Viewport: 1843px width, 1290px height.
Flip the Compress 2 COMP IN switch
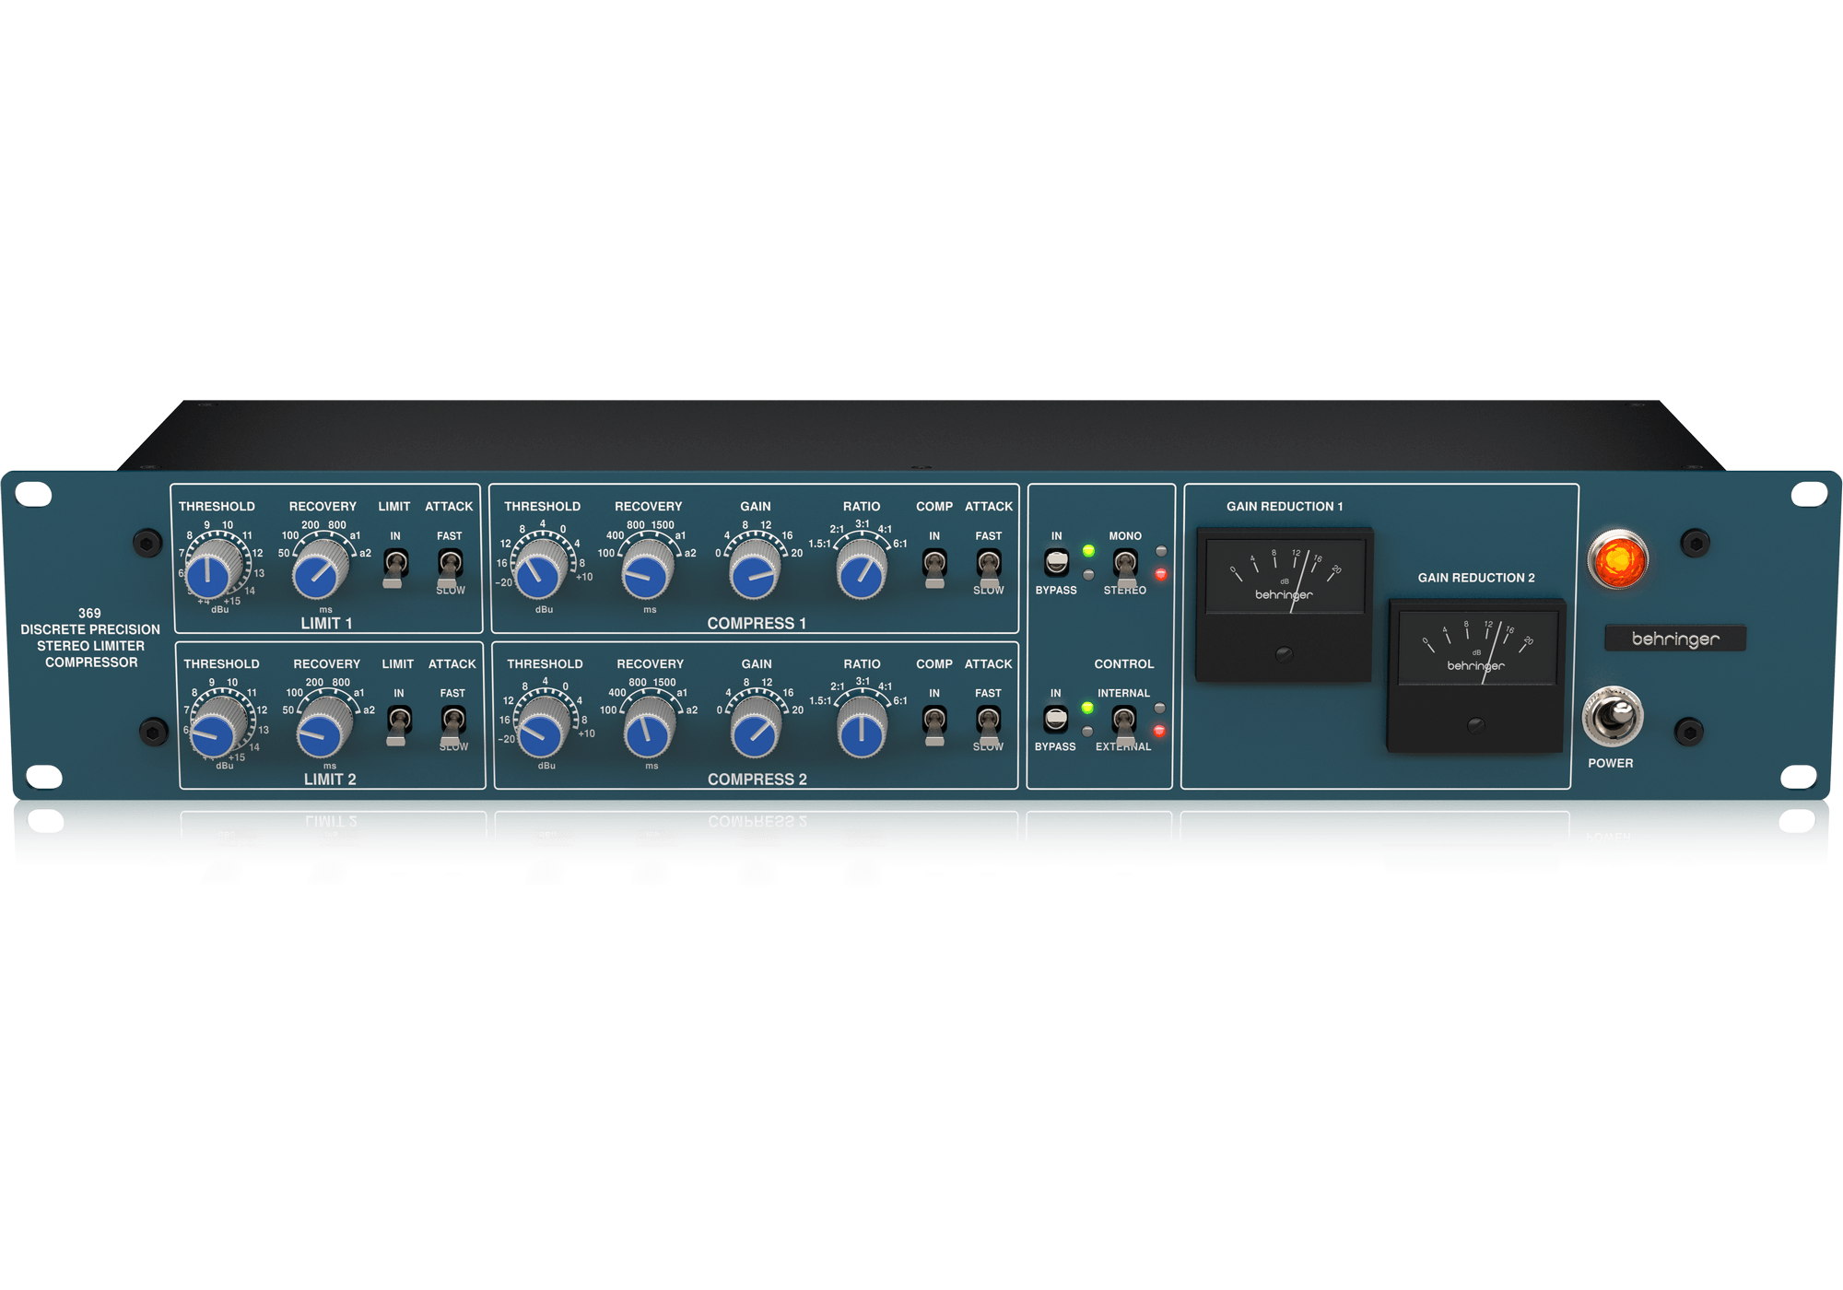[934, 723]
